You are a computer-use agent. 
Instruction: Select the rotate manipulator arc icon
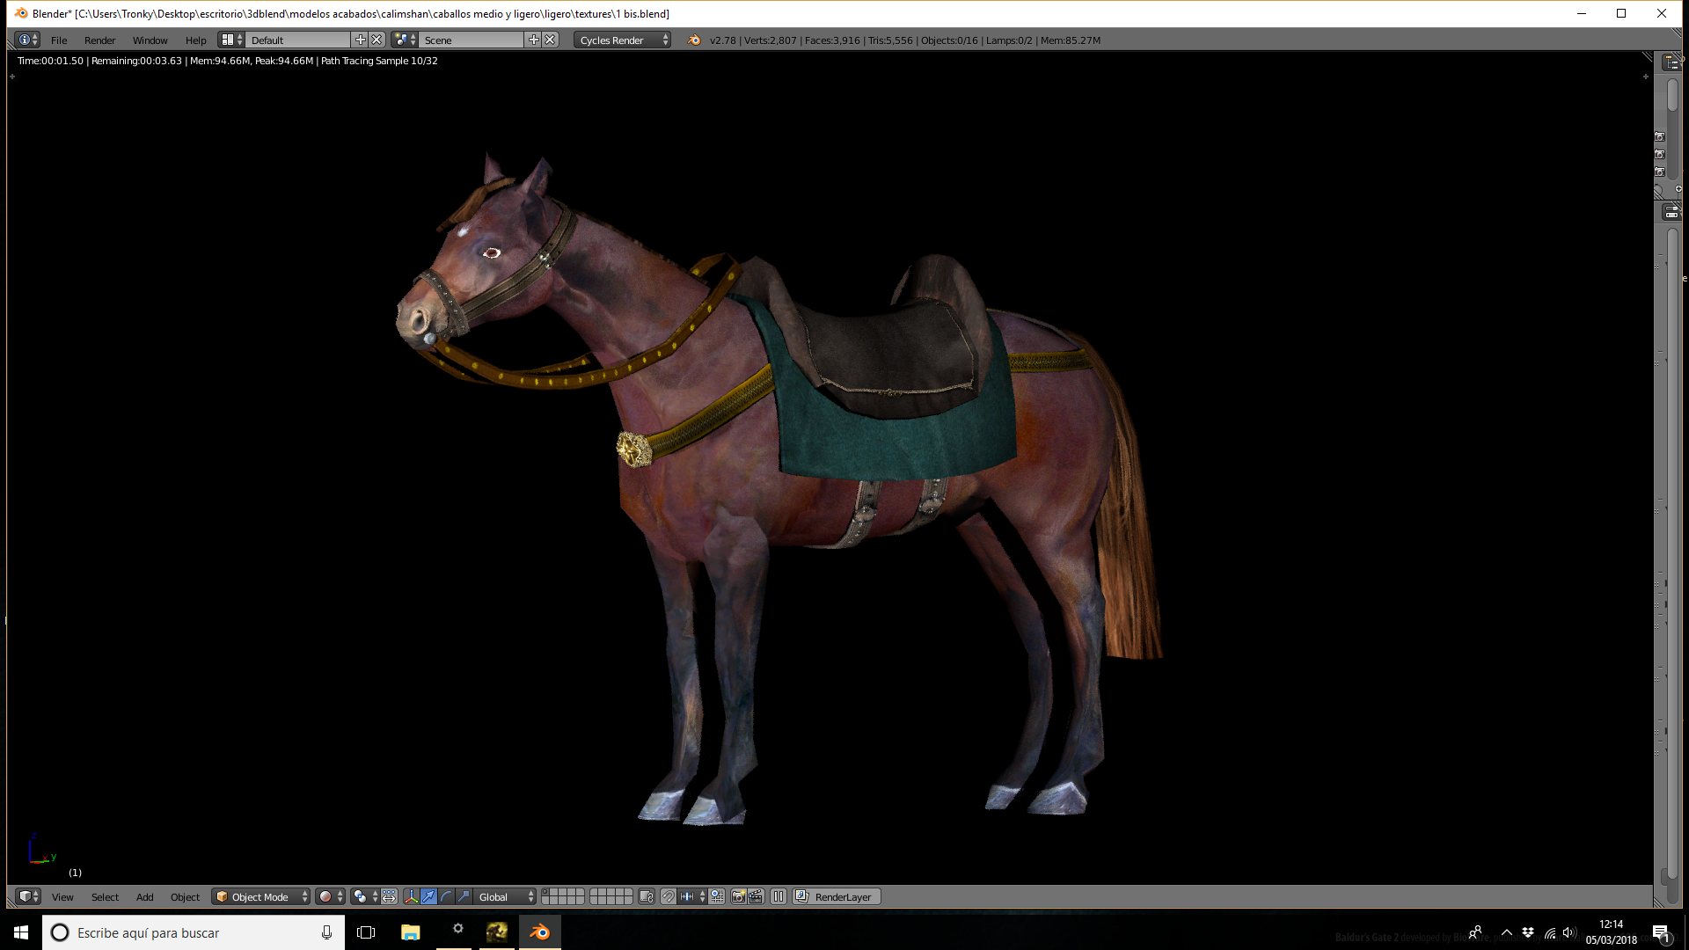coord(446,896)
